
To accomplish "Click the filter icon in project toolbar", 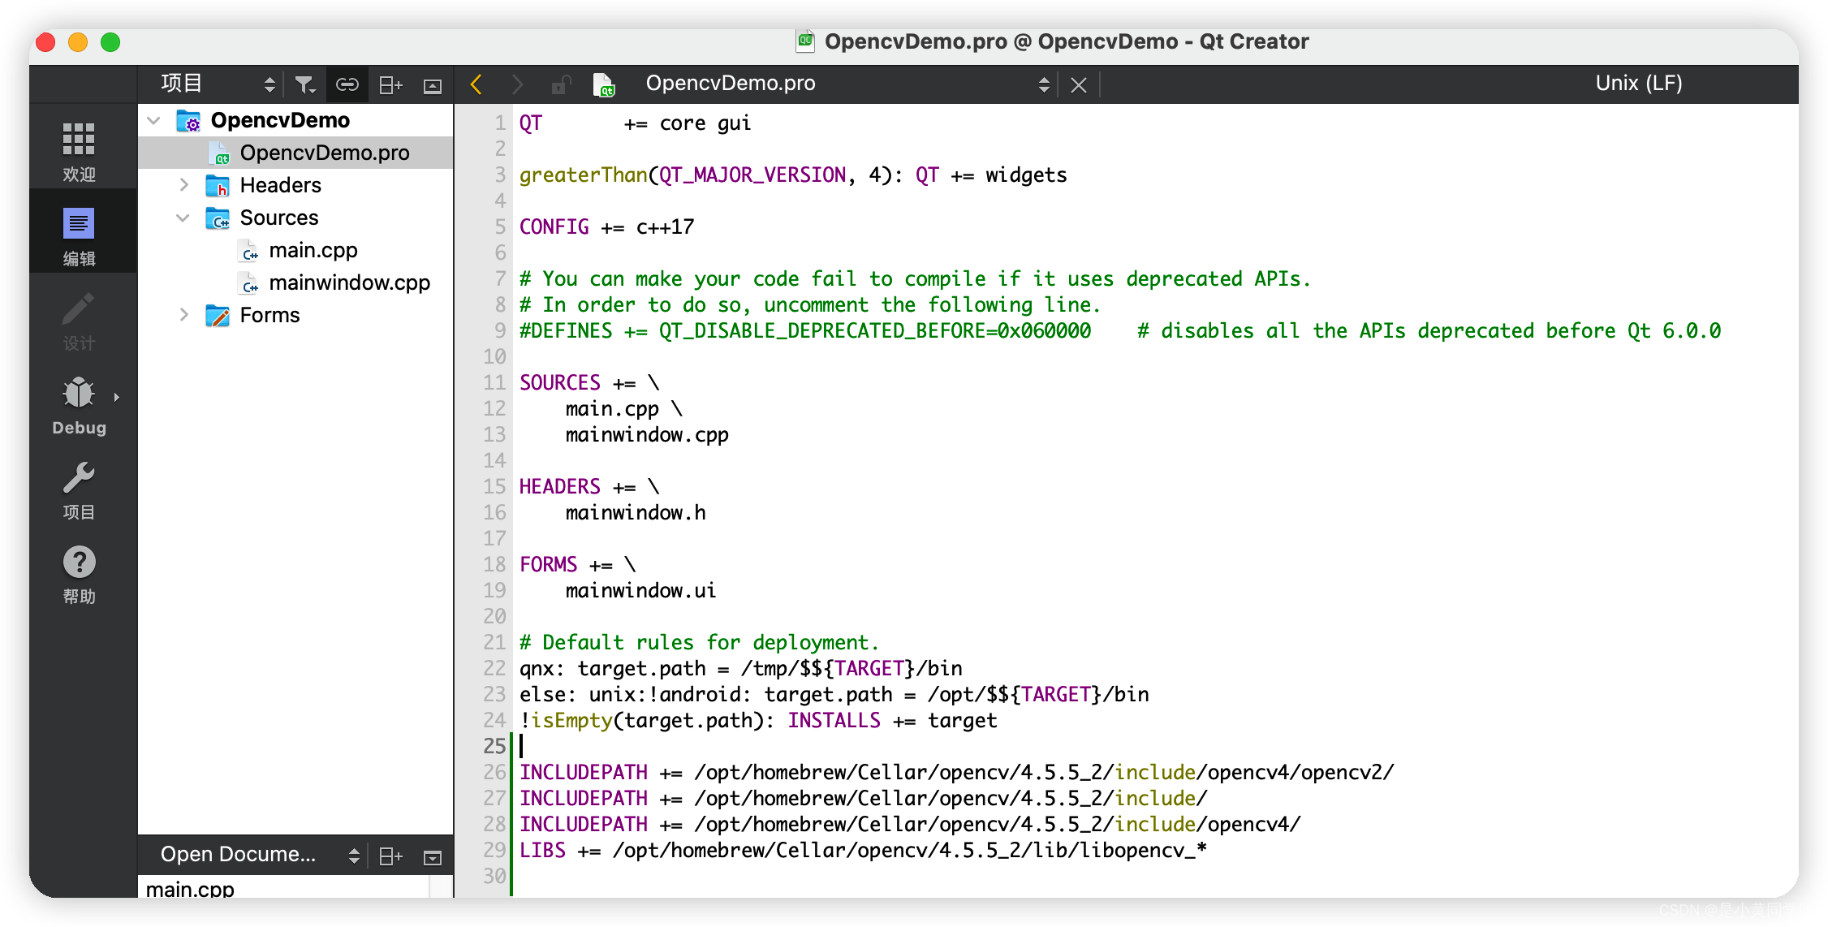I will (305, 83).
